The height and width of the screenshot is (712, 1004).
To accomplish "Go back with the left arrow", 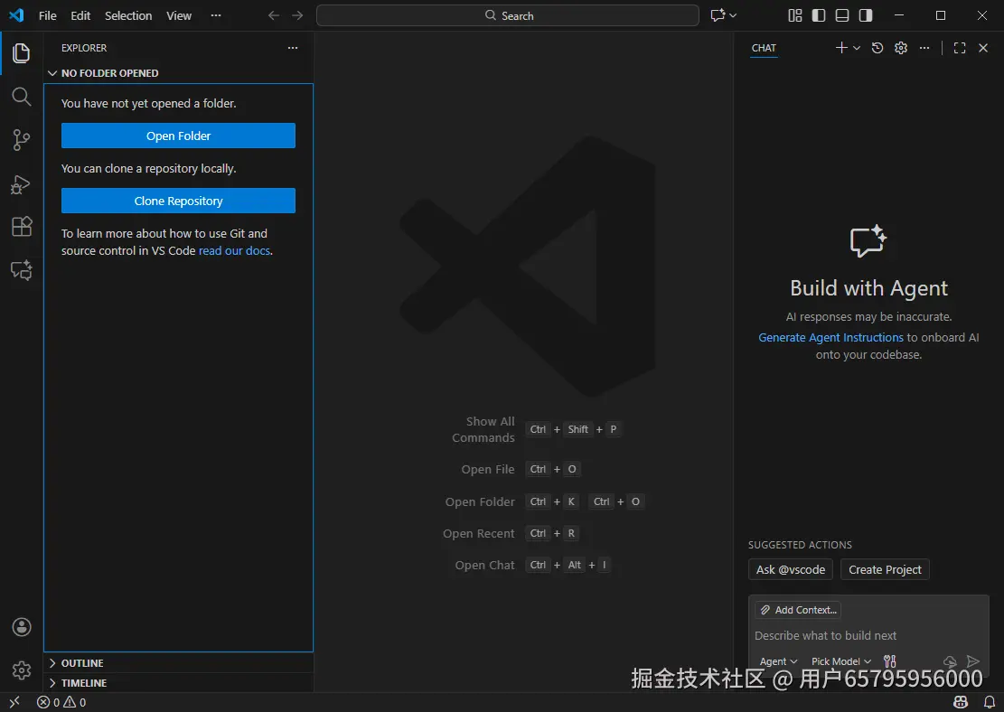I will pyautogui.click(x=274, y=15).
